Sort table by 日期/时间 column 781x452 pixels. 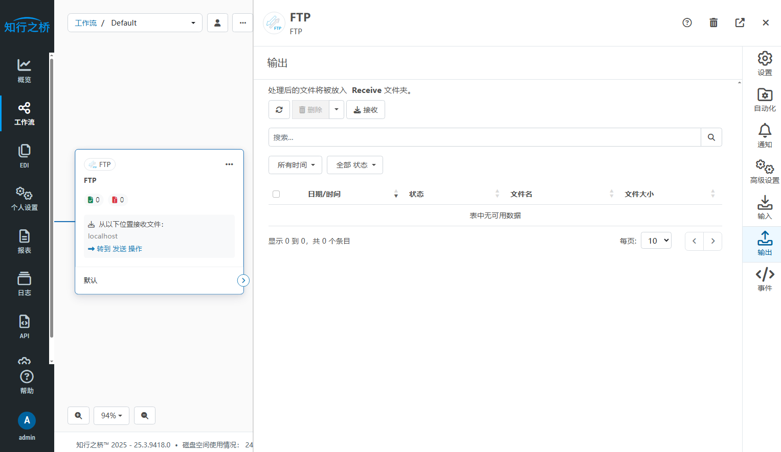tap(324, 194)
